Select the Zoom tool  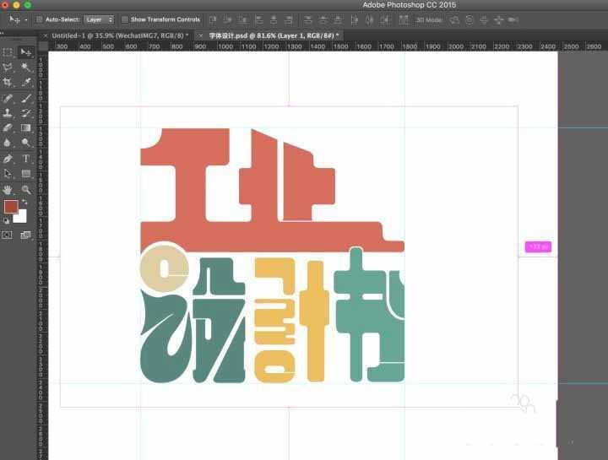[x=26, y=190]
